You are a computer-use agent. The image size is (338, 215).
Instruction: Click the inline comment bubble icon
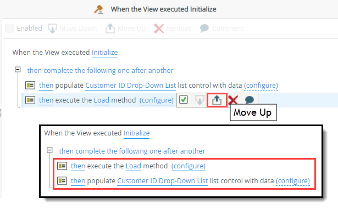250,100
